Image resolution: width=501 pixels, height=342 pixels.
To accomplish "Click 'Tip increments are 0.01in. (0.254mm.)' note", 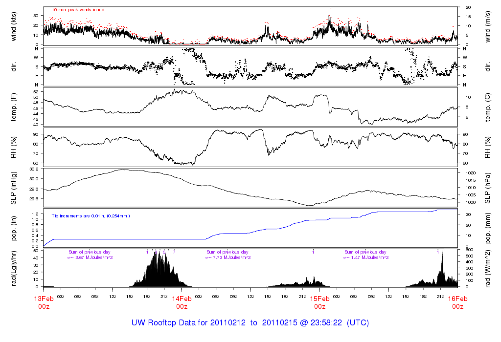I will point(91,216).
